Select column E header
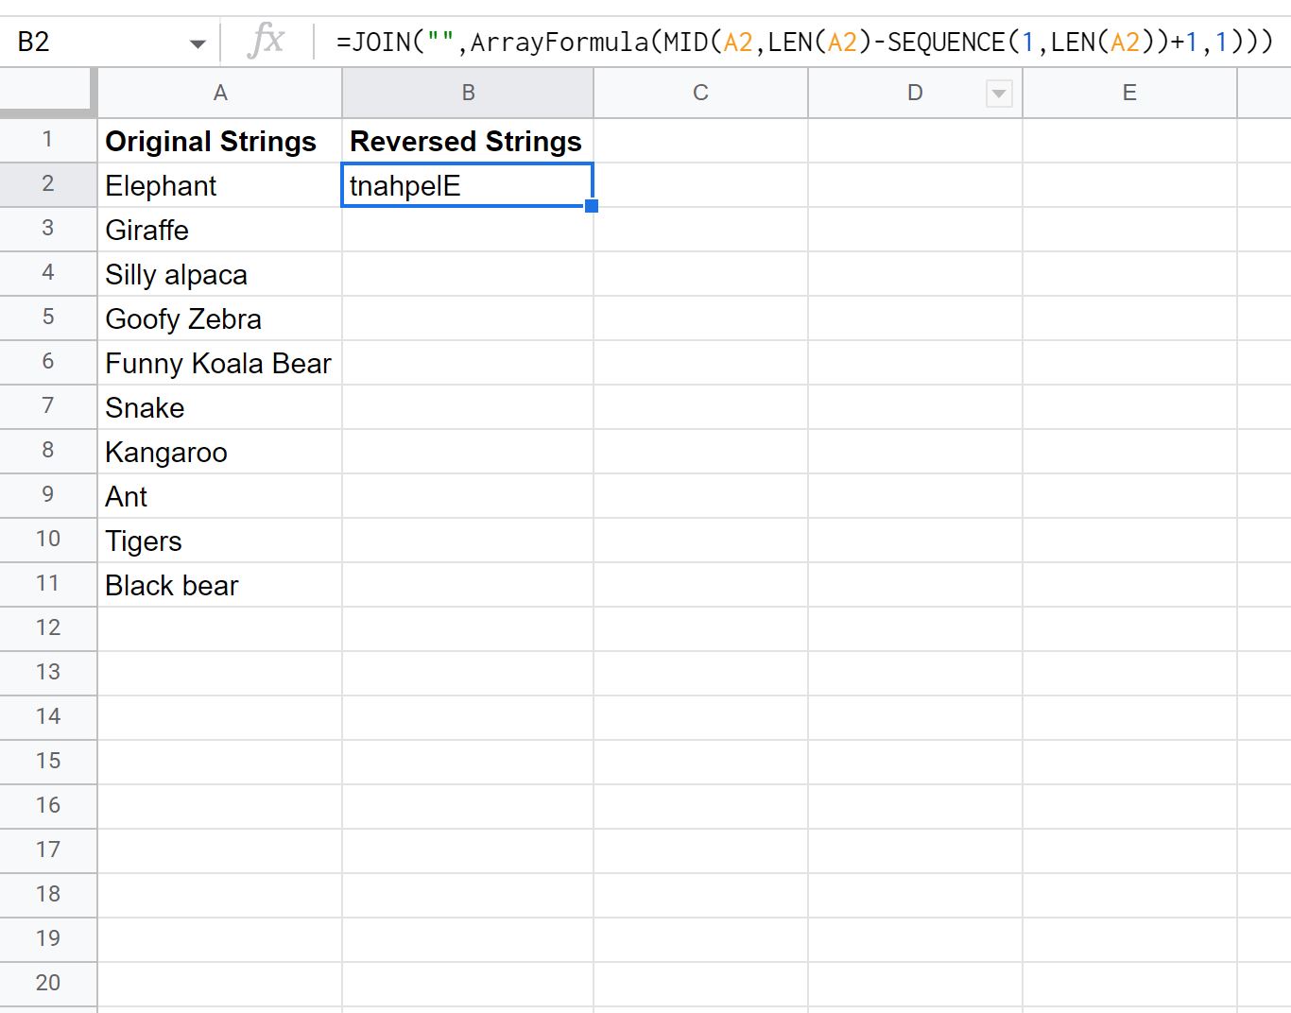The image size is (1291, 1013). point(1129,93)
